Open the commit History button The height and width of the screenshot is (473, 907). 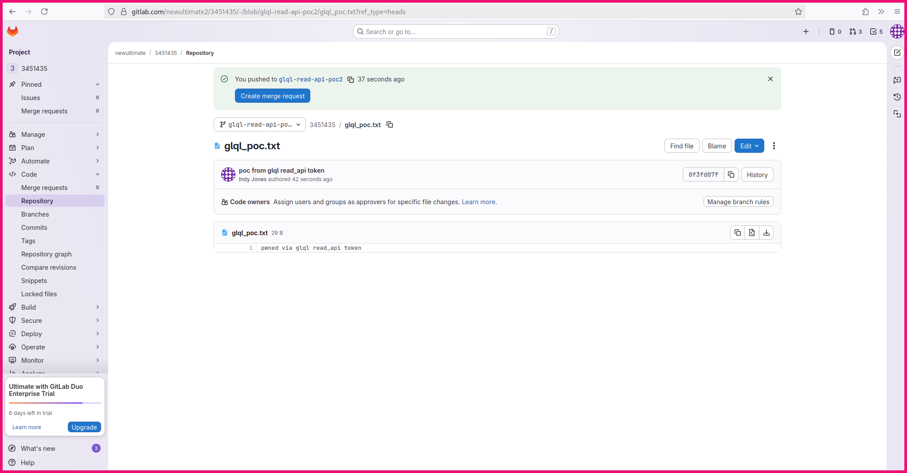pyautogui.click(x=757, y=174)
